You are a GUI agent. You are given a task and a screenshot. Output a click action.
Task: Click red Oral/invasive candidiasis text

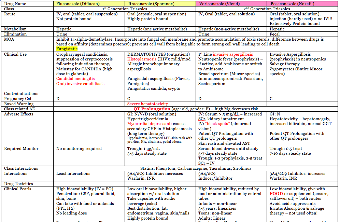tap(80, 84)
